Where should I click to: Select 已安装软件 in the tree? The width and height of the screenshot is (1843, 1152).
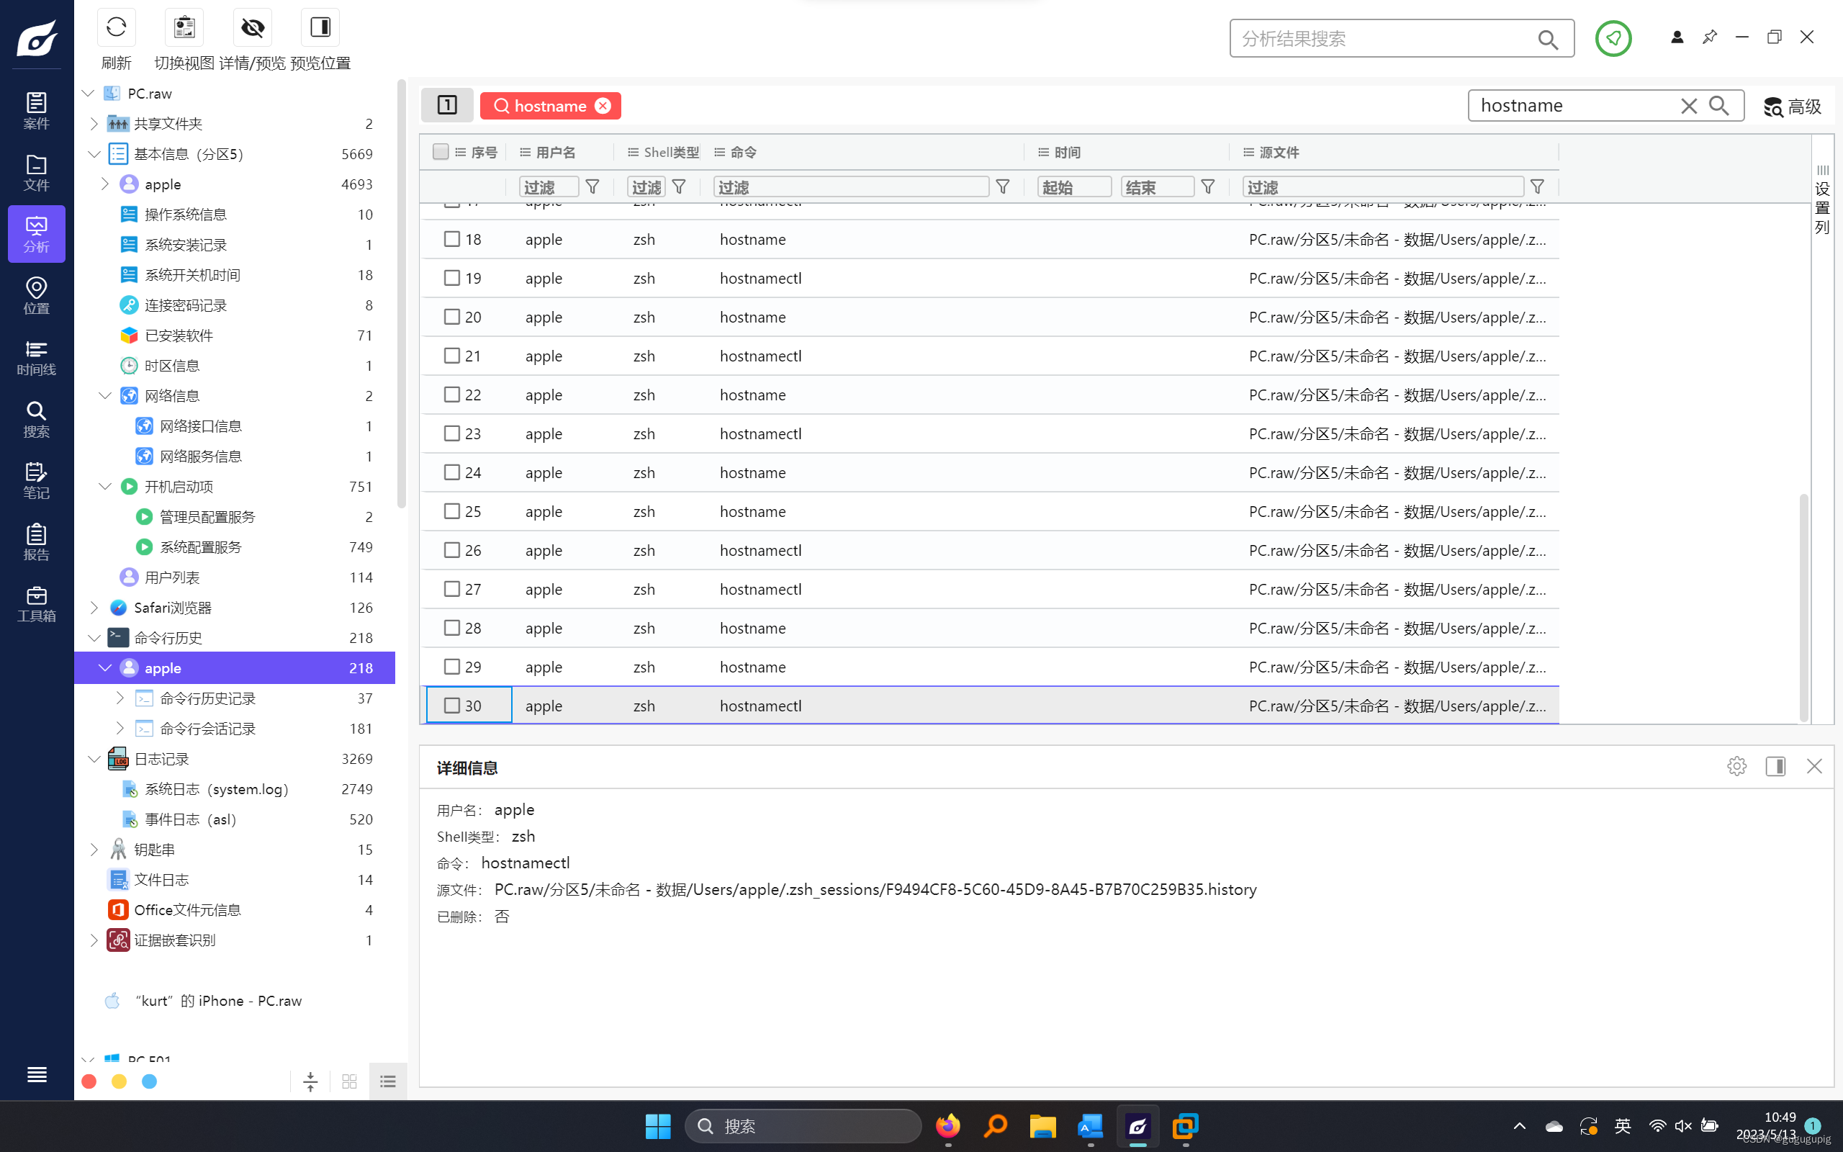coord(179,336)
